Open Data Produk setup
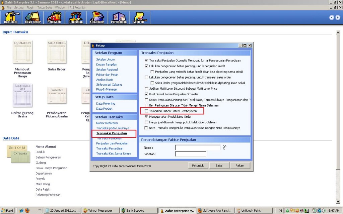The width and height of the screenshot is (343, 214). (105, 109)
